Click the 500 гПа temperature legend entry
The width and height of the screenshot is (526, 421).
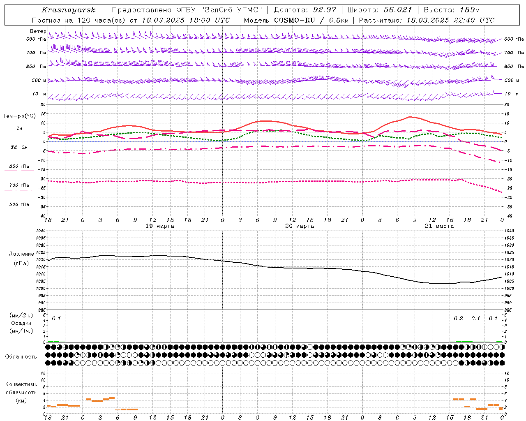(19, 204)
